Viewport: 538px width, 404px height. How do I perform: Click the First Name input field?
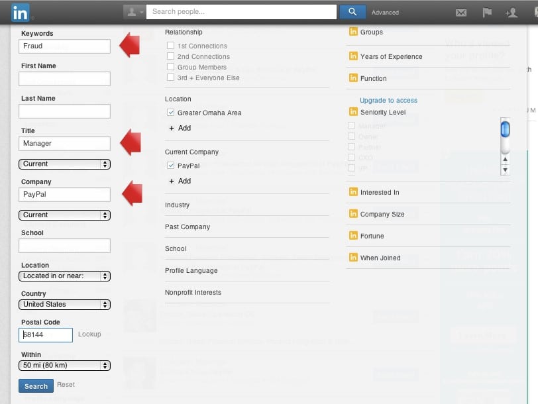(x=64, y=79)
